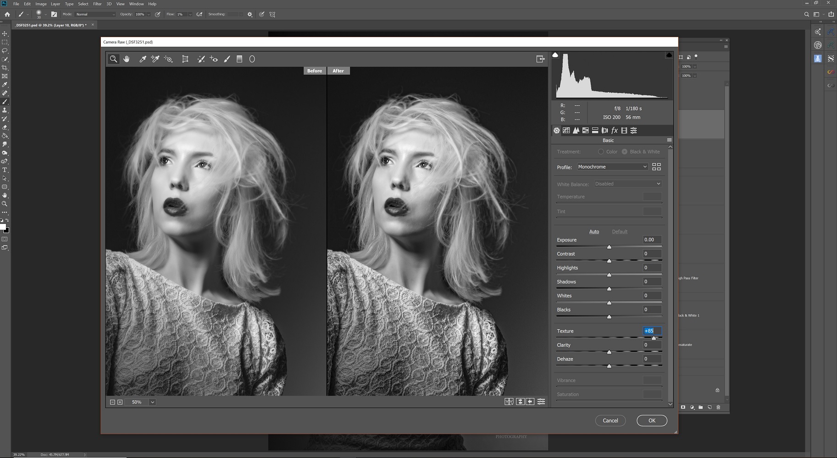Choose the Adjustment Brush tool

[227, 59]
